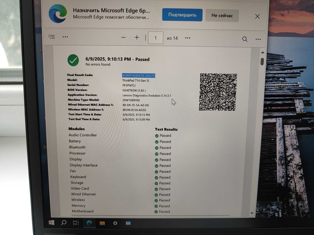Image resolution: width=314 pixels, height=235 pixels.
Task: Click the green check next to Audio Controller result
Action: [x=157, y=136]
